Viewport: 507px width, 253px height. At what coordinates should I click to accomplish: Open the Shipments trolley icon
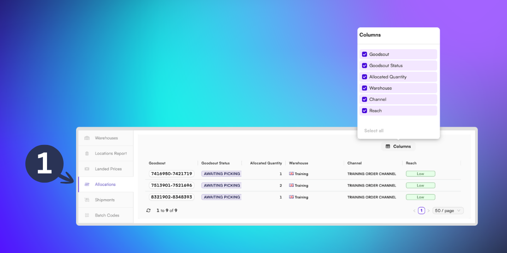(87, 200)
